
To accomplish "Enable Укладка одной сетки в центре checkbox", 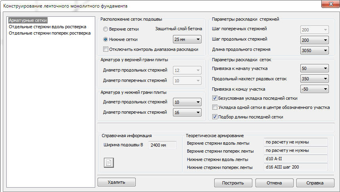I will pyautogui.click(x=215, y=107).
